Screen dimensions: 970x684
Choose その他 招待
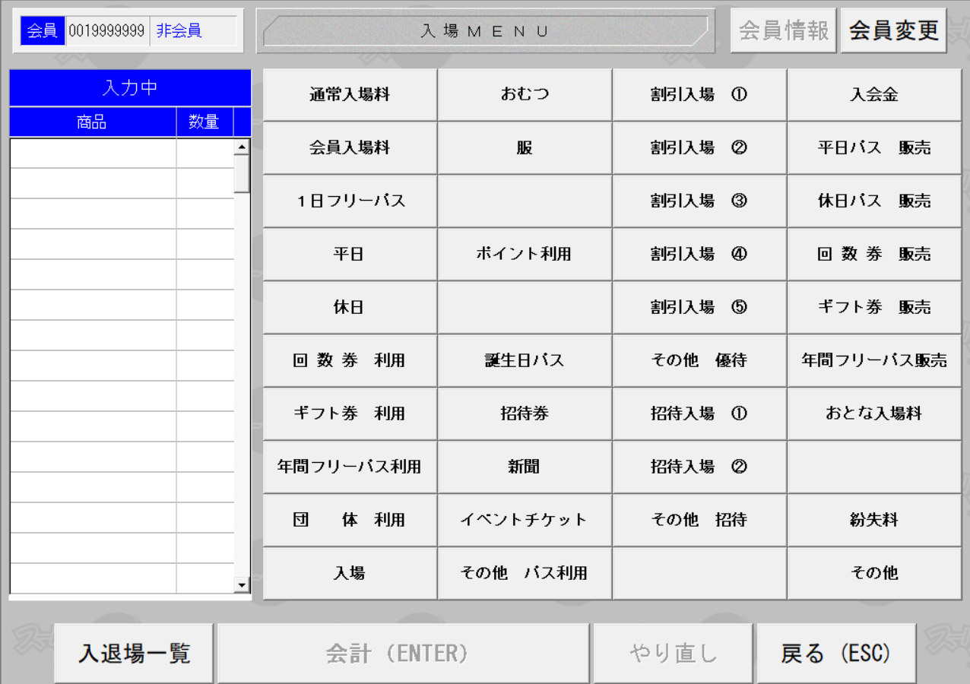coord(699,521)
